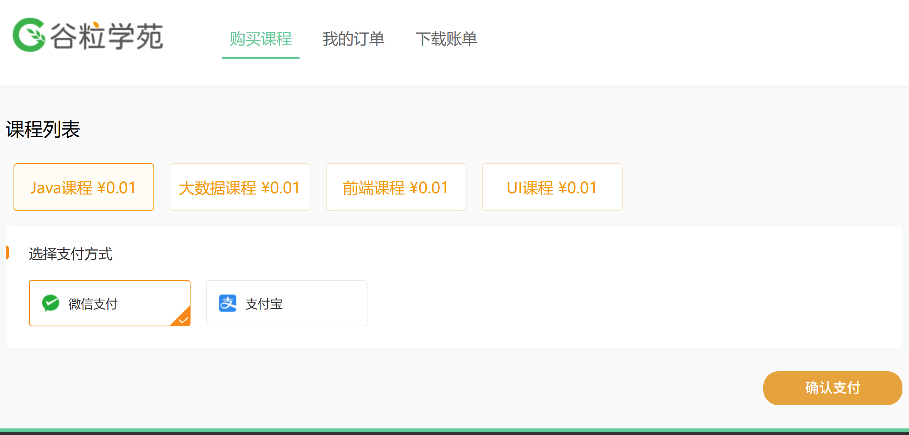Click the green WeChat Pay icon
909x435 pixels.
[51, 303]
